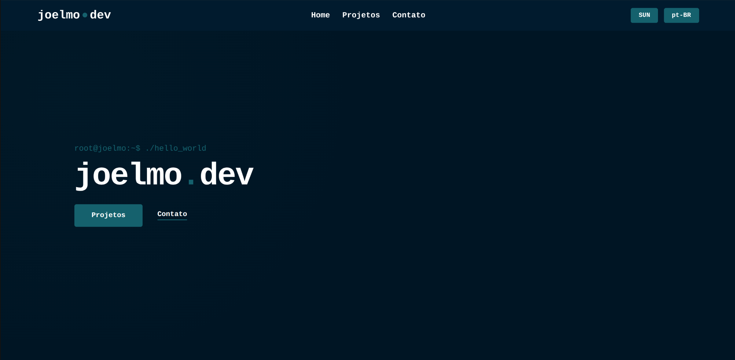
Task: Click the ./hello_world command text
Action: click(x=176, y=148)
